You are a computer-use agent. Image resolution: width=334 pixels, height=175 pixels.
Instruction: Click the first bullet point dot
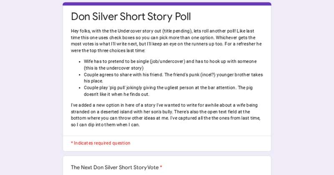(x=79, y=62)
